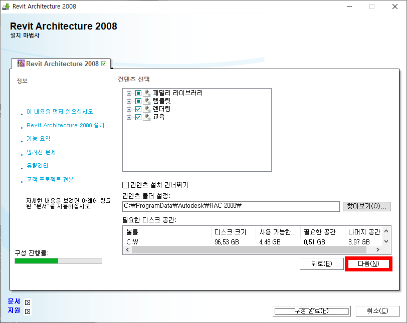Click the 나머지 공간 column header
The height and width of the screenshot is (323, 407).
(364, 232)
